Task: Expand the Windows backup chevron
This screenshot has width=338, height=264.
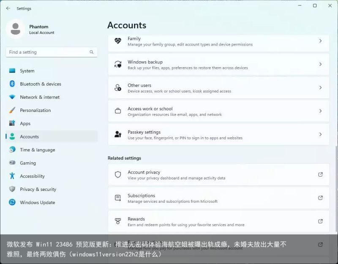Action: click(320, 64)
